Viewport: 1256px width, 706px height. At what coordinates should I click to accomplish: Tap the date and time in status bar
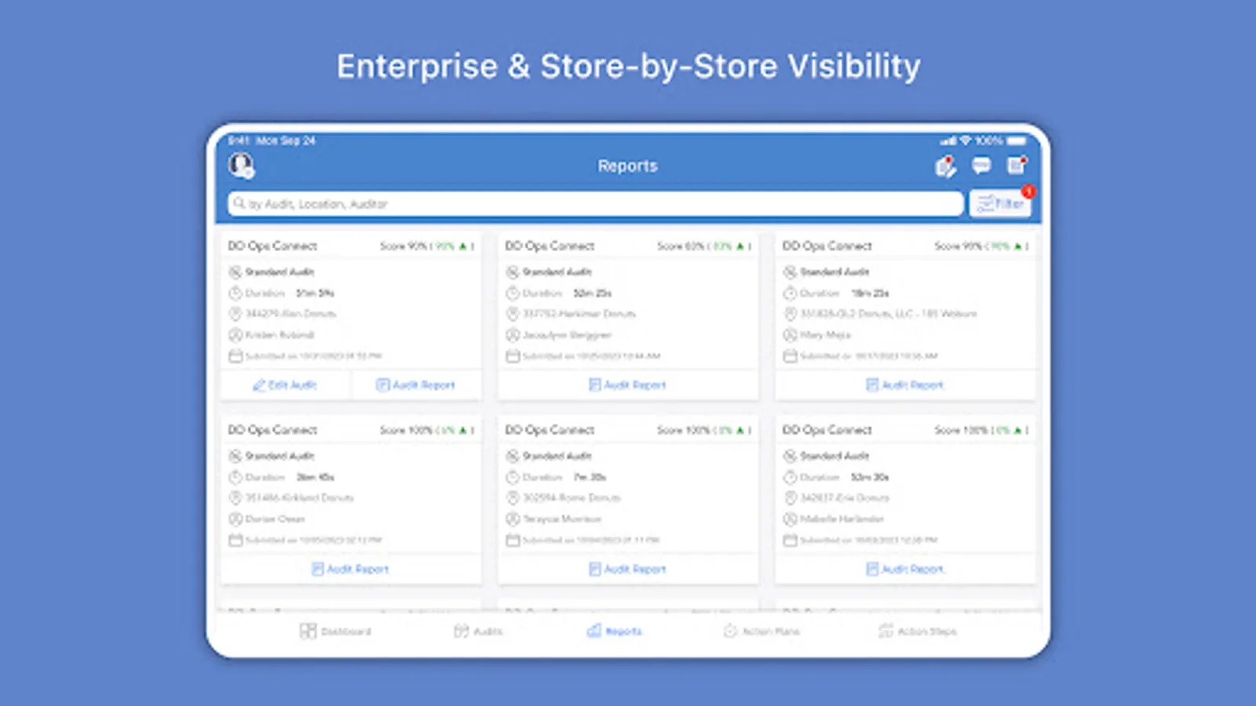coord(272,141)
